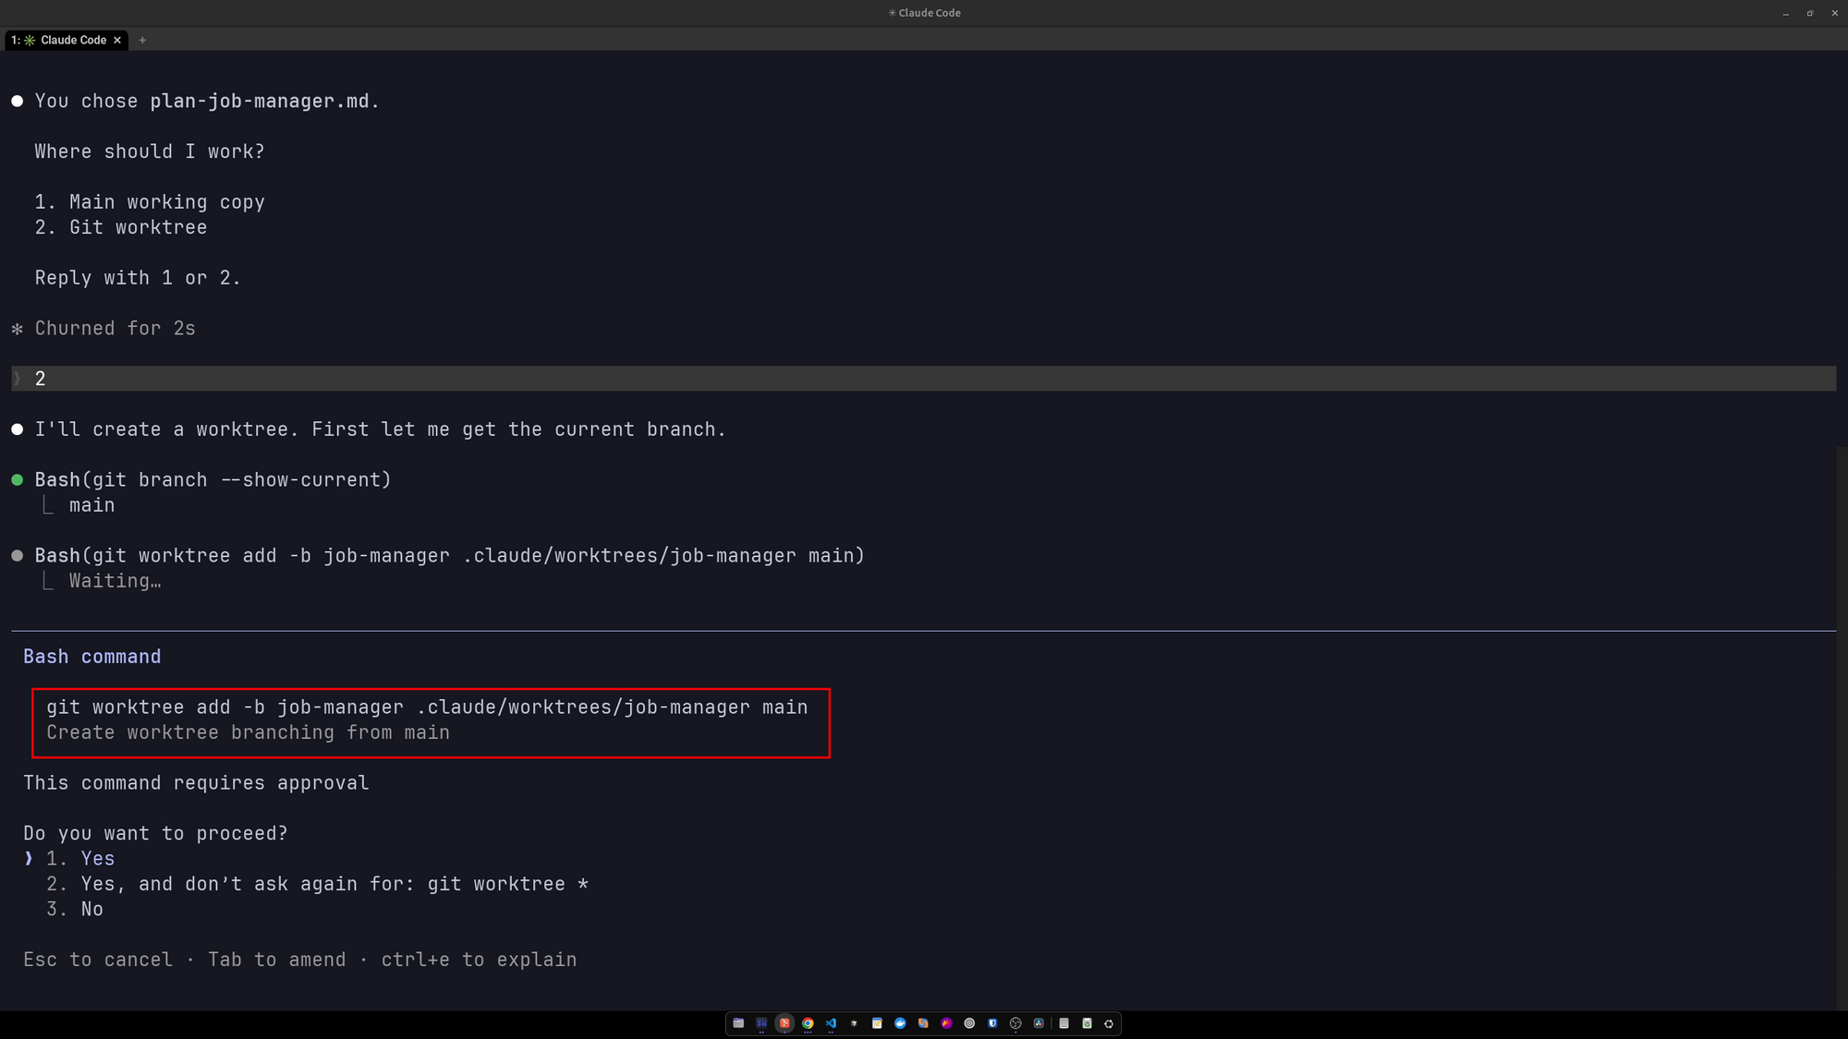Click 'Churned for 2s' status text
Screen dimensions: 1848x1039
tap(115, 329)
